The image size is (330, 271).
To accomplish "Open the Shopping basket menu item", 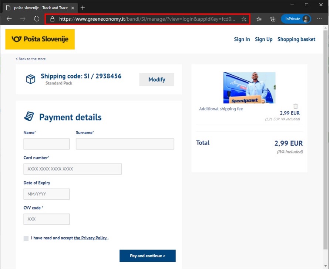I will tap(296, 39).
